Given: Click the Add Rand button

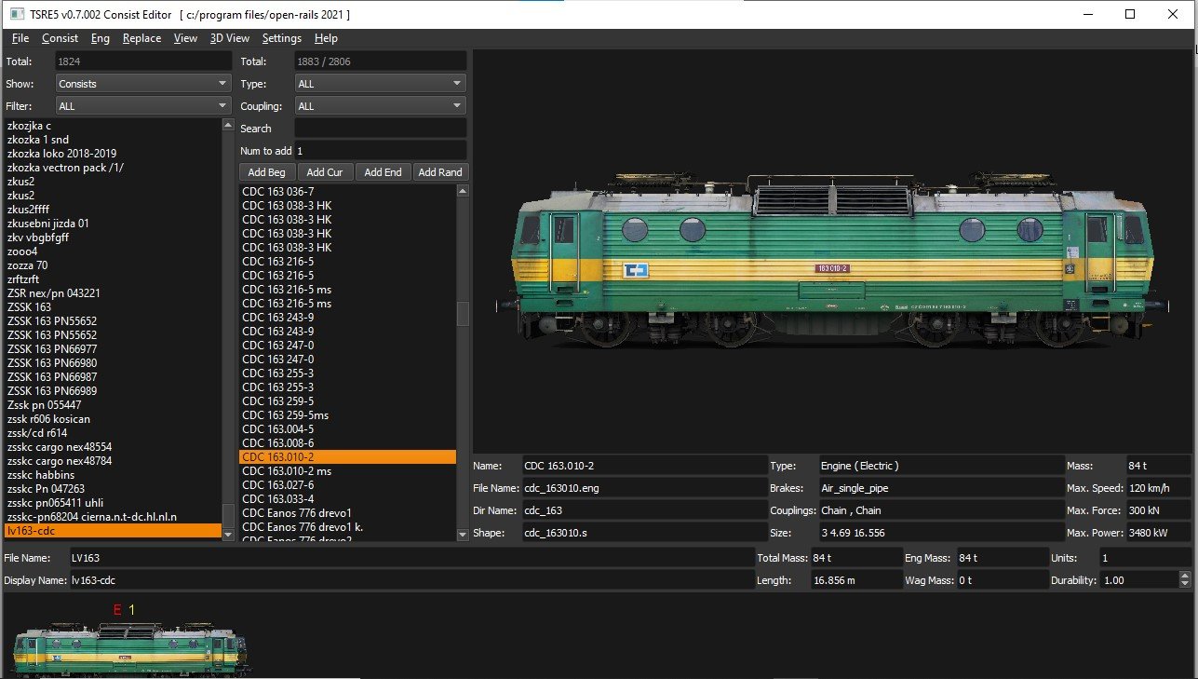Looking at the screenshot, I should [440, 172].
